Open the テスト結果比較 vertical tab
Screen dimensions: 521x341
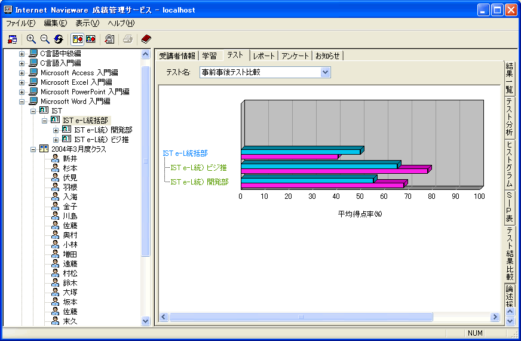[x=510, y=254]
